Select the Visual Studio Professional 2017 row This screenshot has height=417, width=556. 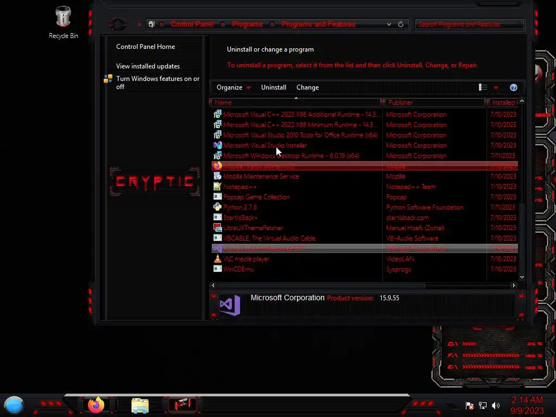pyautogui.click(x=365, y=248)
